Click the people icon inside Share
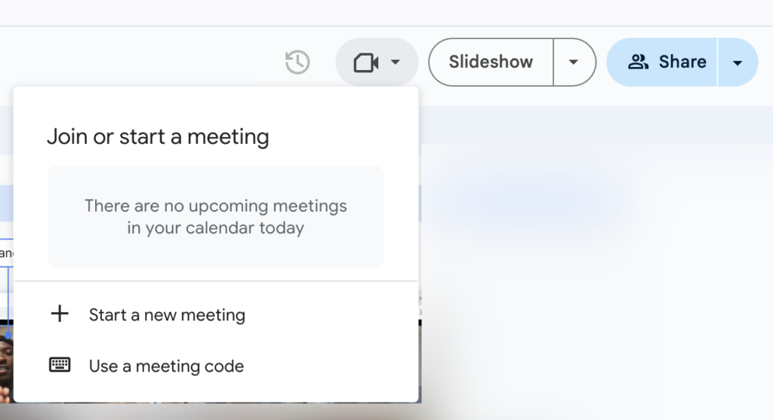 (x=639, y=62)
